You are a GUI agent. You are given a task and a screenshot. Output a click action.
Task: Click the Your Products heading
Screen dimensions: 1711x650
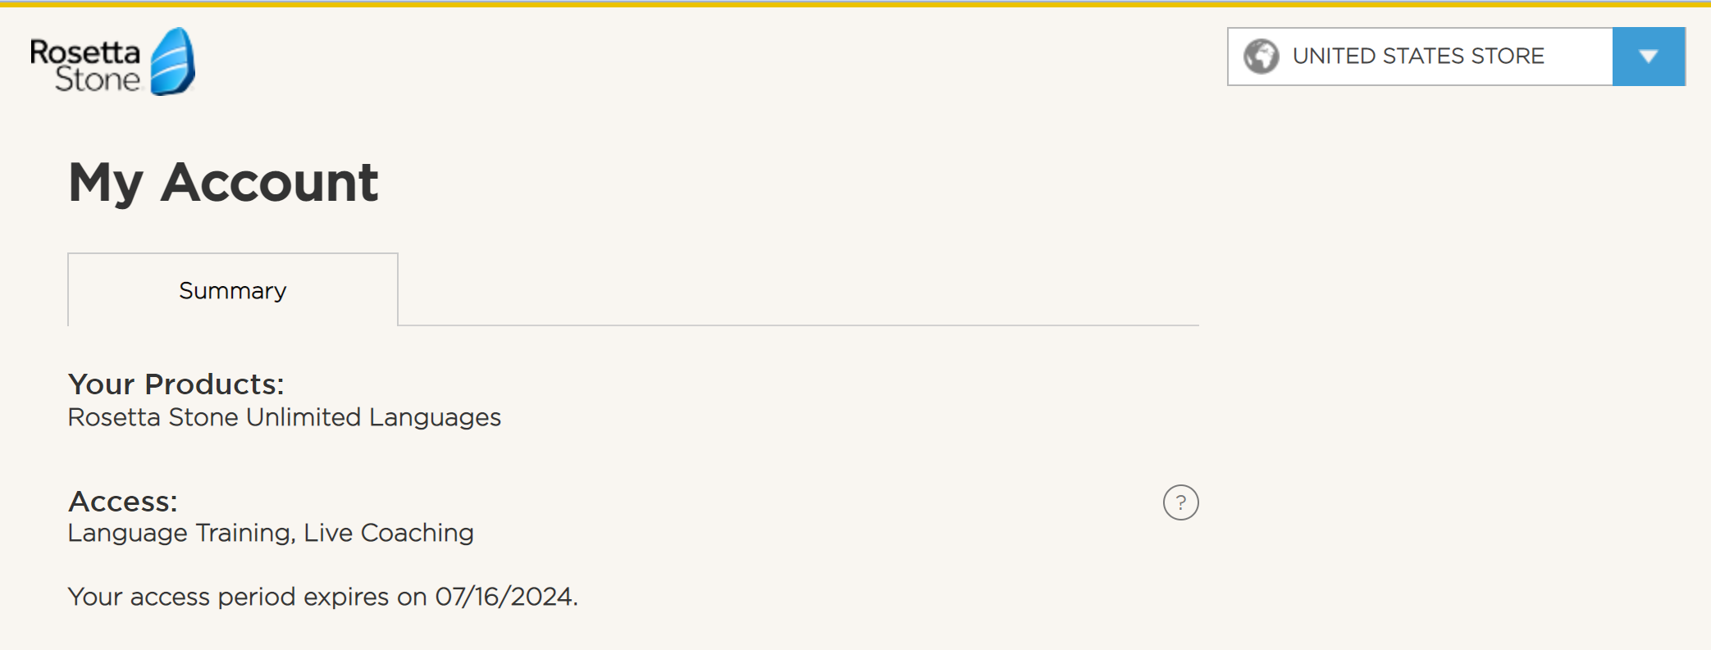176,384
